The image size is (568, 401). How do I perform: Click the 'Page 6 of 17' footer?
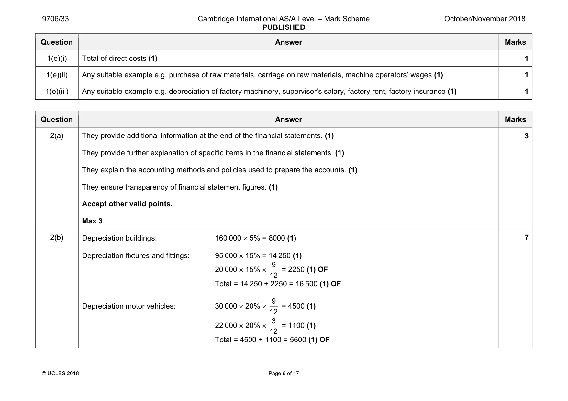[x=284, y=374]
